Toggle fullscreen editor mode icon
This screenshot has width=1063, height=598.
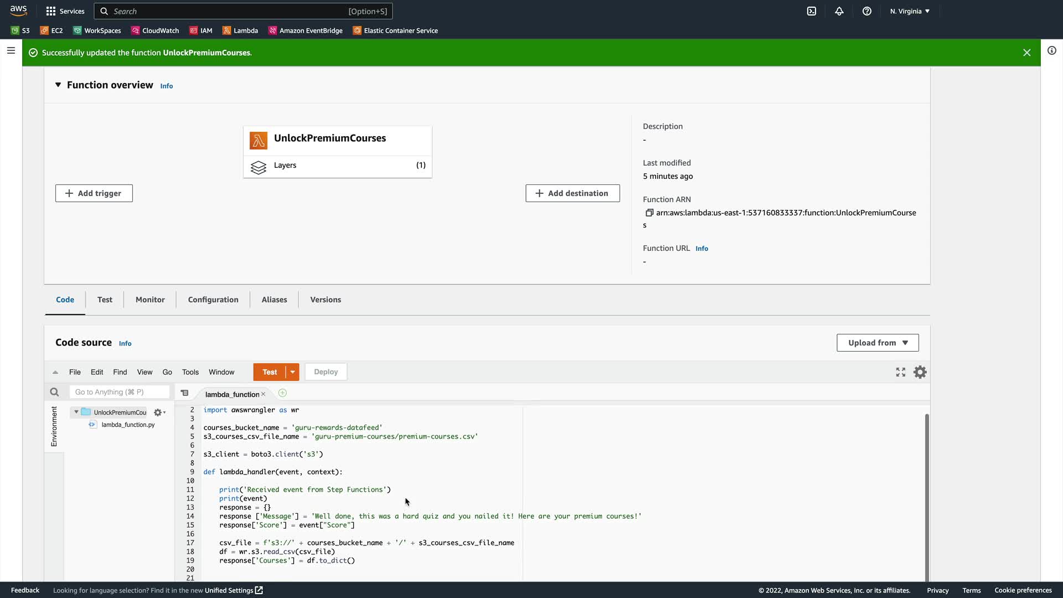(x=901, y=372)
